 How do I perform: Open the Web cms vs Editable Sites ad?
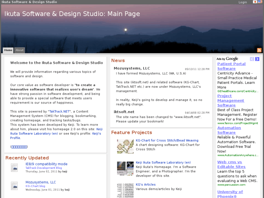point(231,164)
